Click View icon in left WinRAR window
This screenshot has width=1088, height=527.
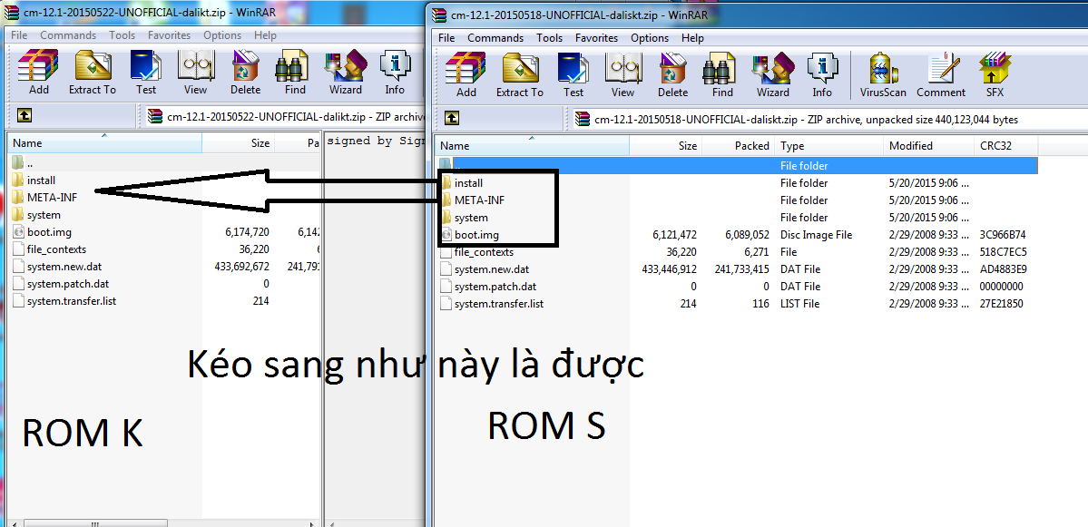coord(196,73)
